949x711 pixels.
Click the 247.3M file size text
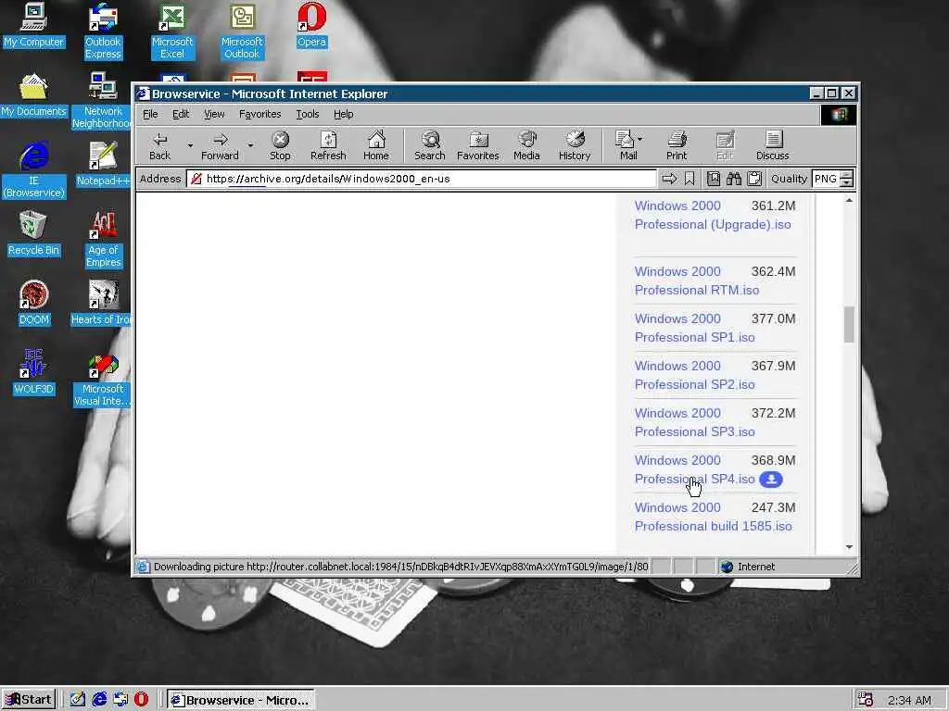click(773, 507)
